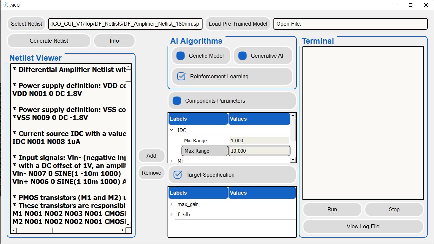
Task: Click the Open File text field
Action: coord(350,24)
